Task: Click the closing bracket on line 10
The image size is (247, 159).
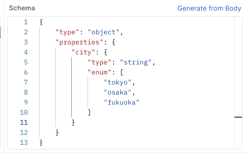Action: click(89, 113)
